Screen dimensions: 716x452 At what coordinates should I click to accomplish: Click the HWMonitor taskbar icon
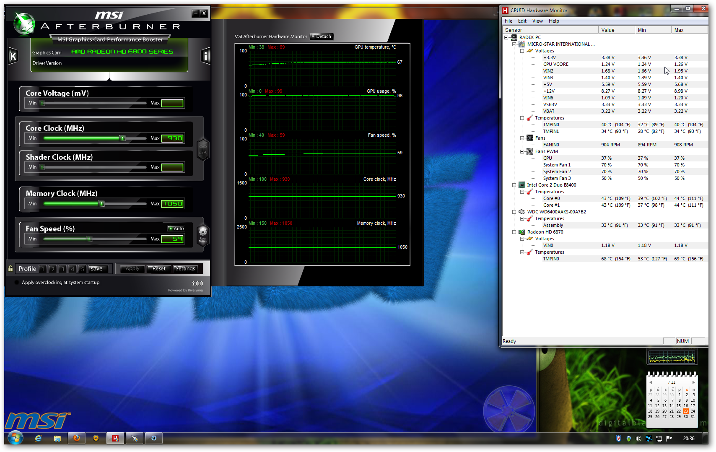pos(115,438)
